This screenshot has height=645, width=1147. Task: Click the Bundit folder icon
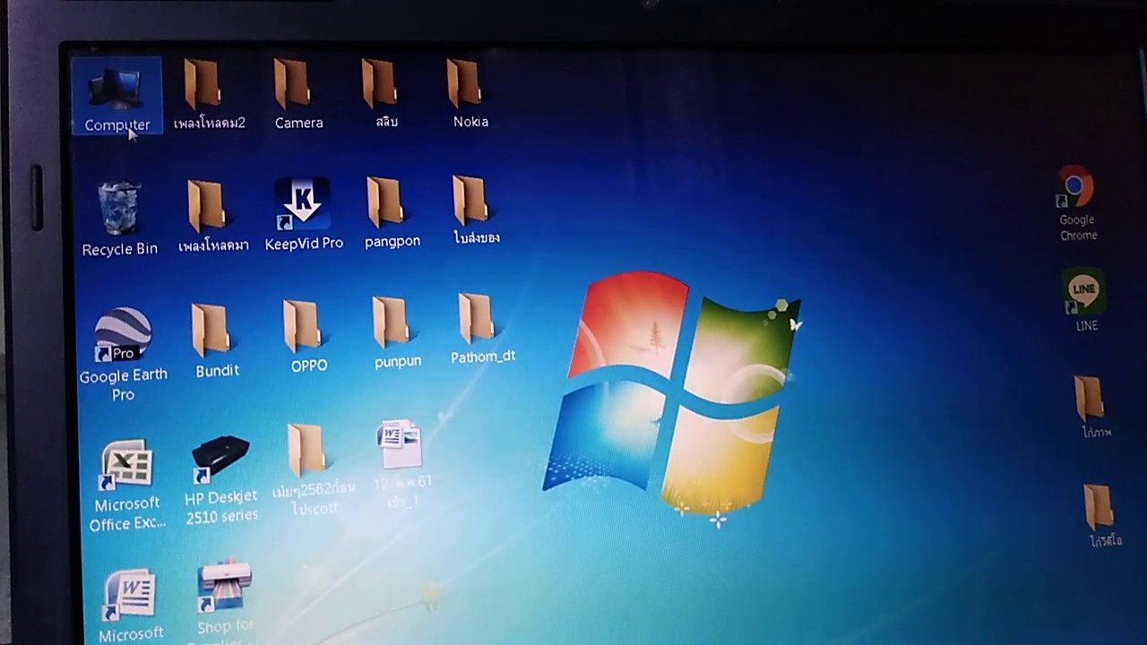216,341
